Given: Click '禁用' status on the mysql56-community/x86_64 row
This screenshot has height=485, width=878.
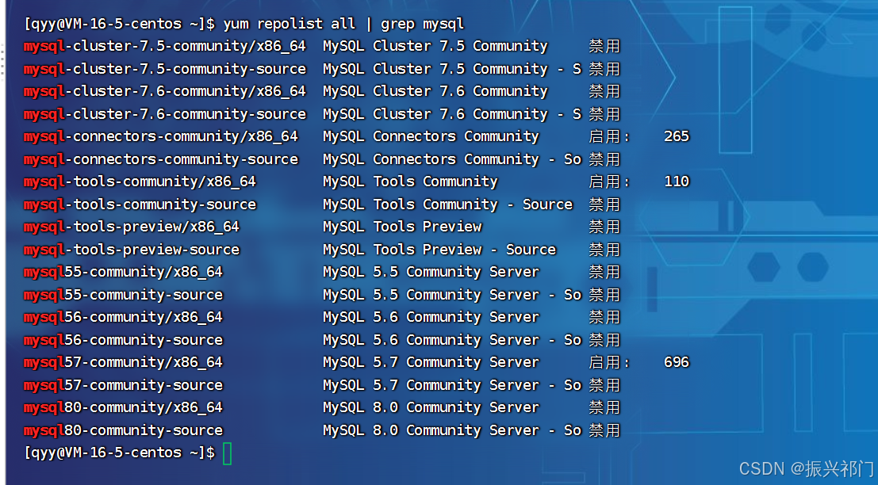Looking at the screenshot, I should [604, 318].
